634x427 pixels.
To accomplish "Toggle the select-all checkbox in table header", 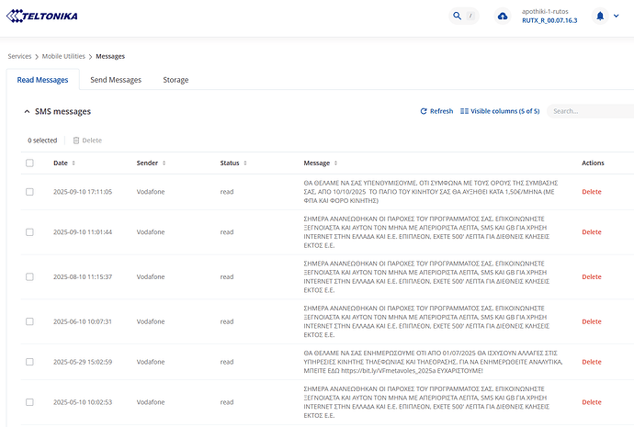I will click(x=30, y=163).
